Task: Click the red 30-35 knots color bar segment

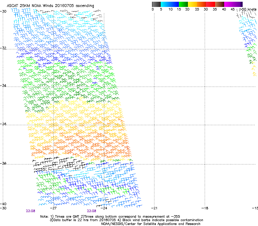Action: [x=211, y=4]
